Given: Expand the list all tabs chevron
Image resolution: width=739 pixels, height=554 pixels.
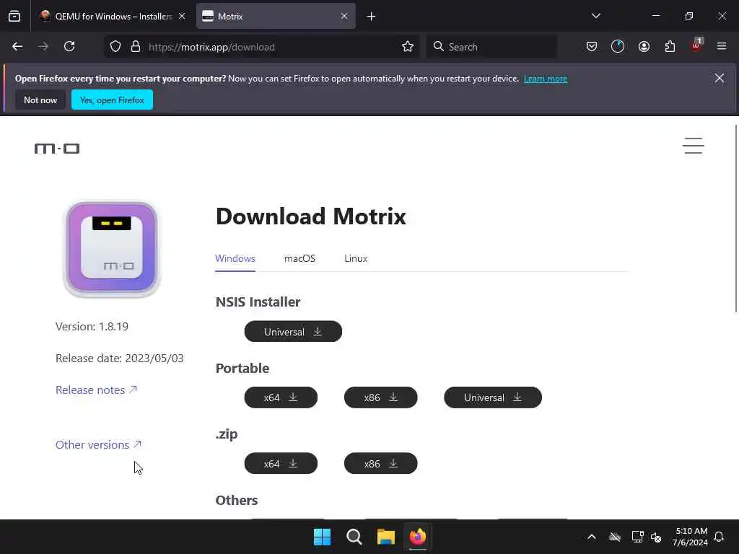Looking at the screenshot, I should point(596,16).
